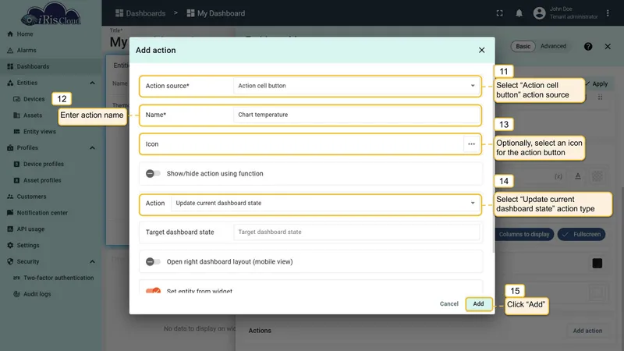Switch to Basic mode tab
The image size is (624, 351).
point(523,46)
